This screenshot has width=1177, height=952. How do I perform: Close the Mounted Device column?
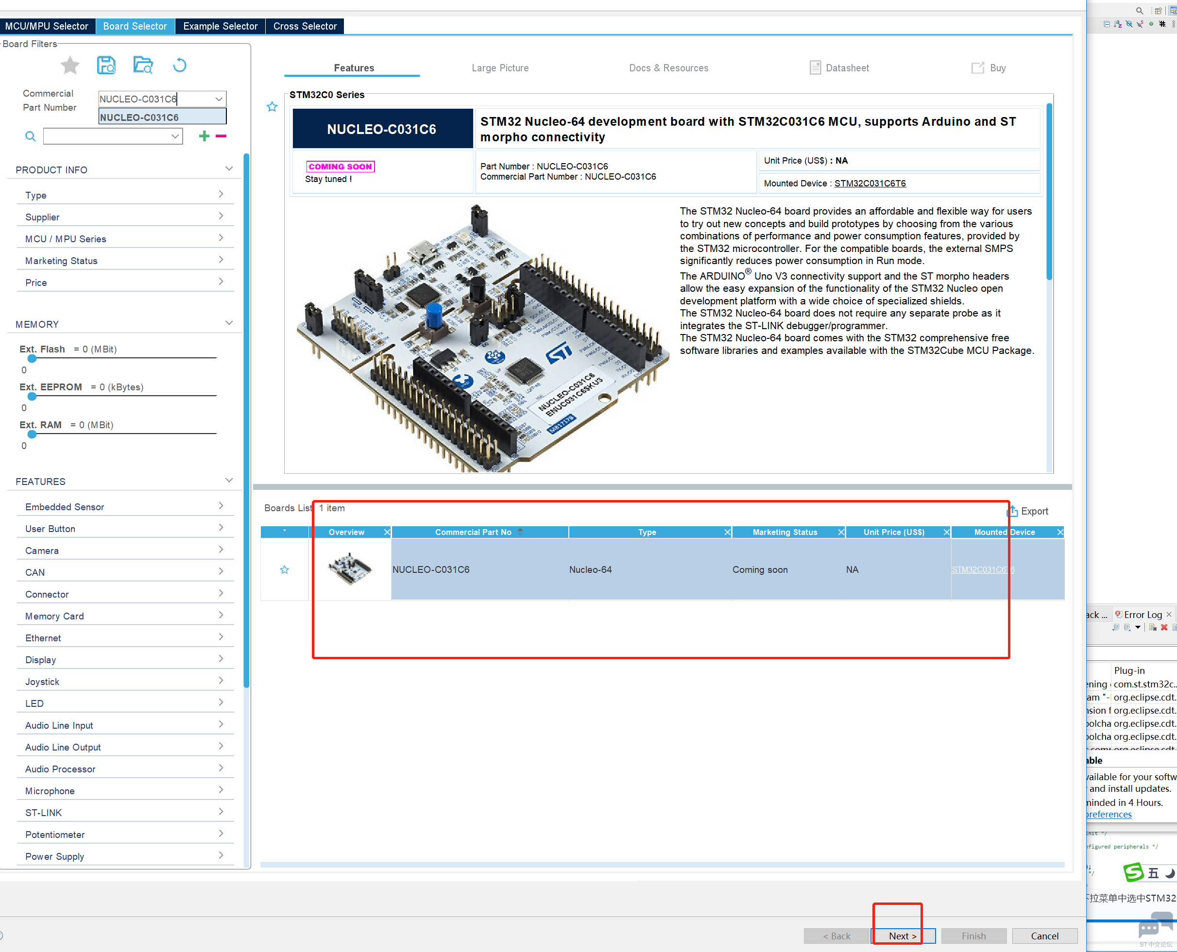pos(1060,532)
